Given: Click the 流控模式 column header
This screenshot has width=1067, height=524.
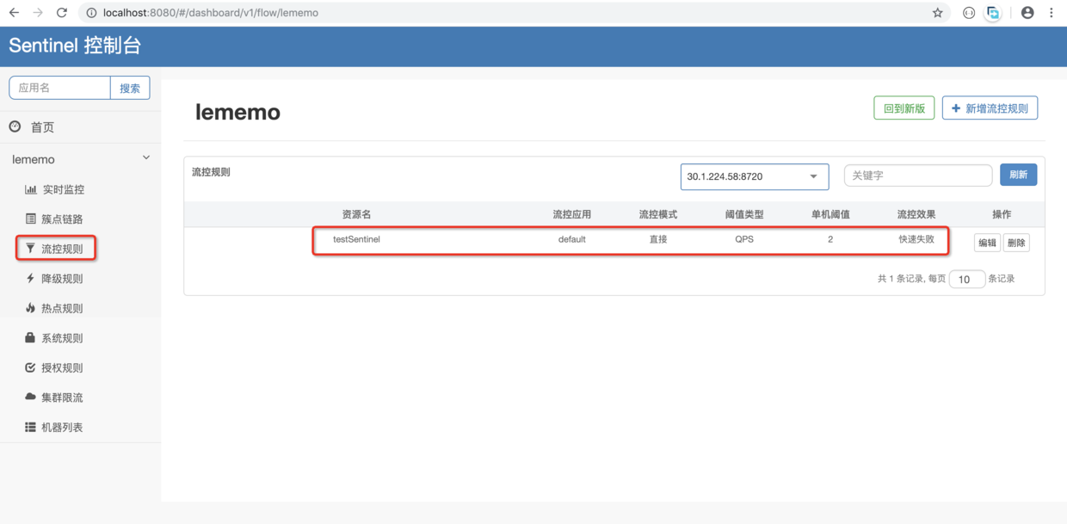Looking at the screenshot, I should [658, 214].
